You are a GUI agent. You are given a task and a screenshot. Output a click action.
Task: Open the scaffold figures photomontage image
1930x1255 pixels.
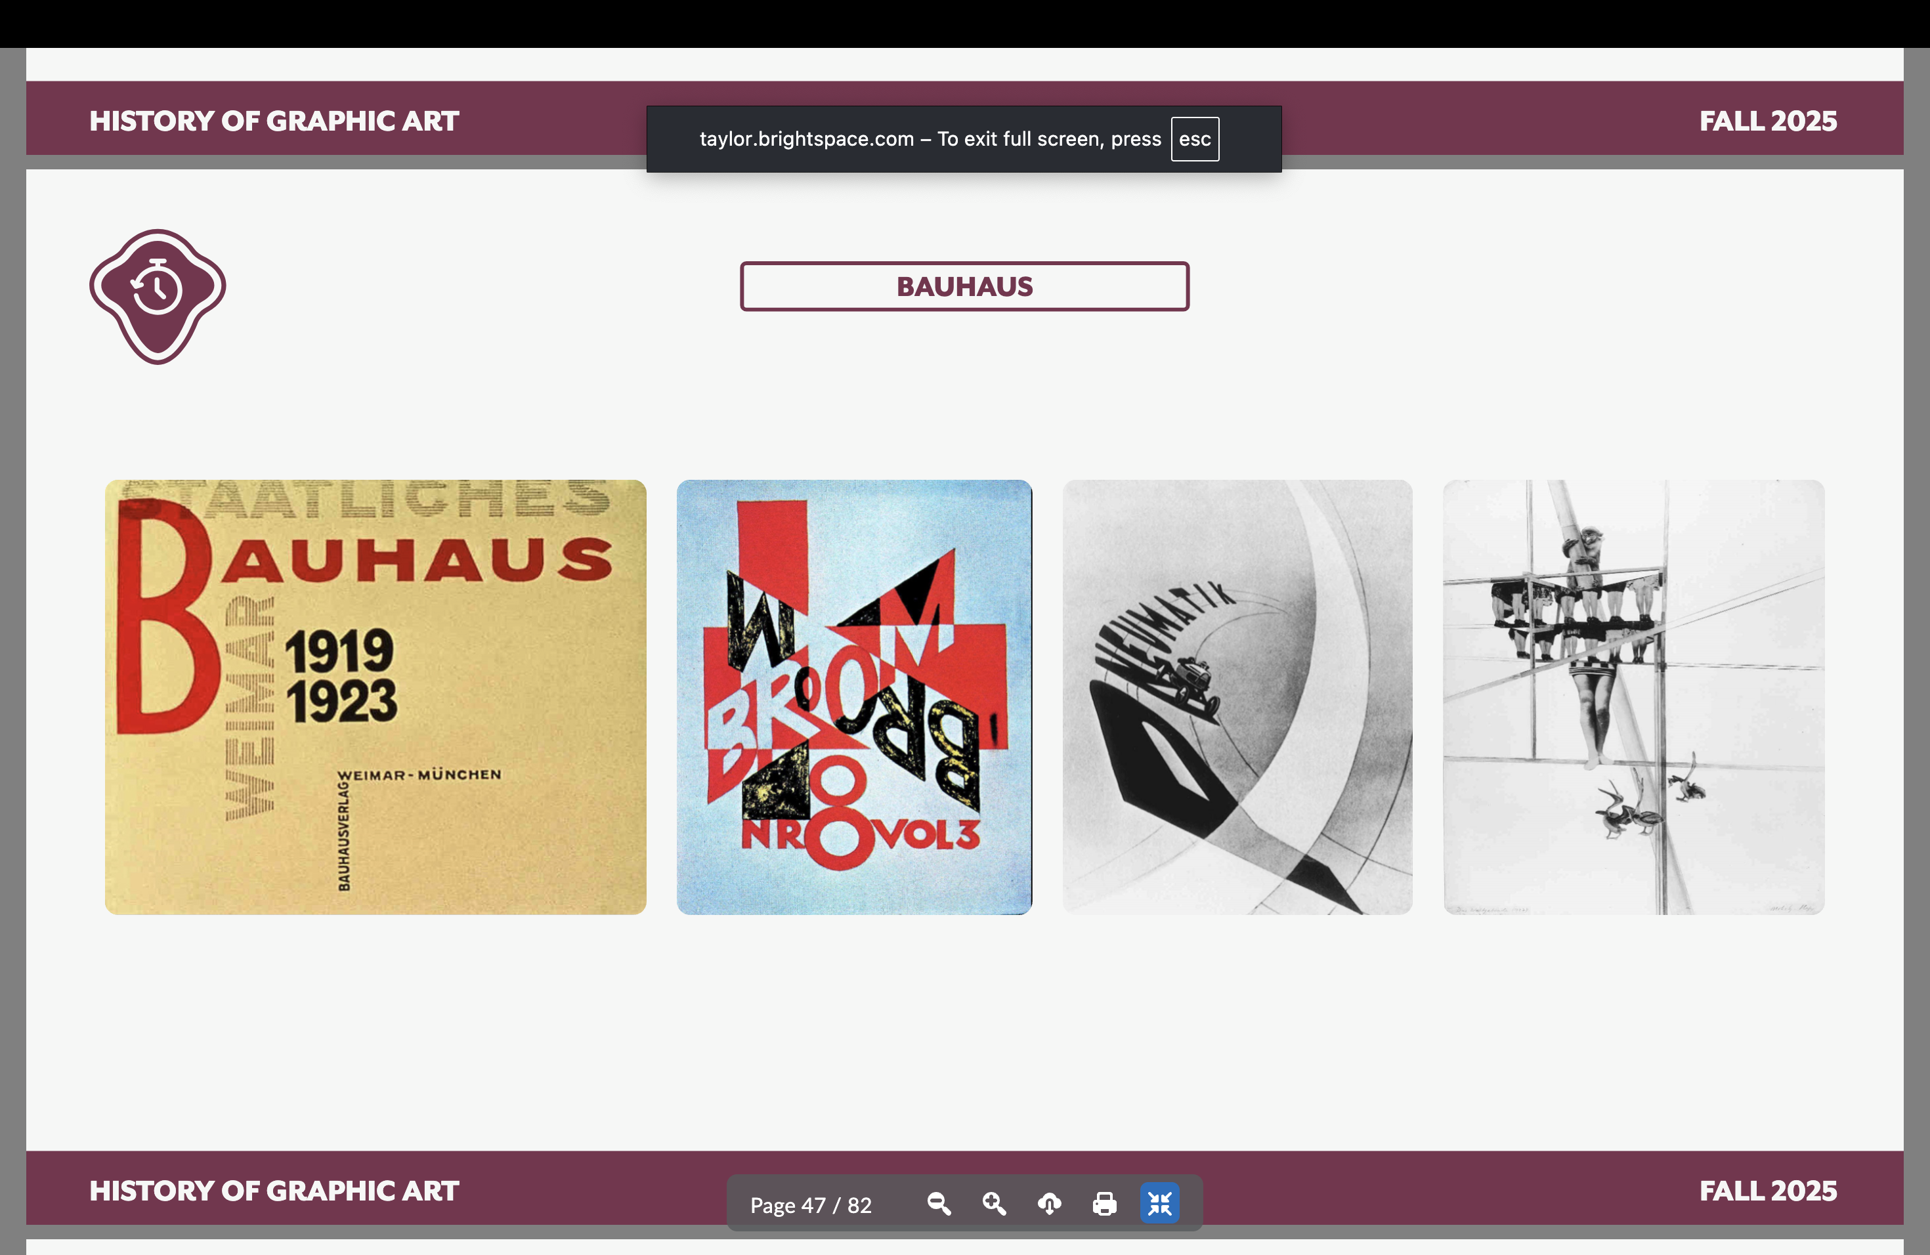(1633, 697)
